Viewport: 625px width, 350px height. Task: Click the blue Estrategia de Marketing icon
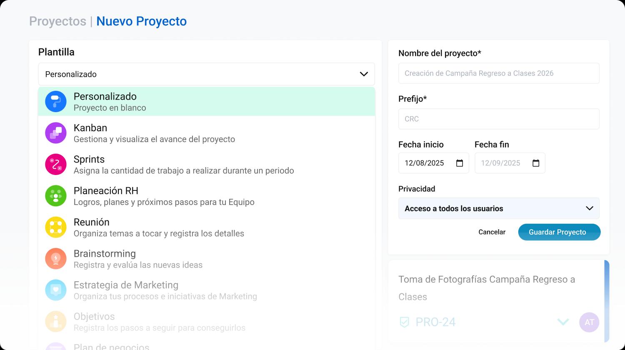pyautogui.click(x=56, y=290)
